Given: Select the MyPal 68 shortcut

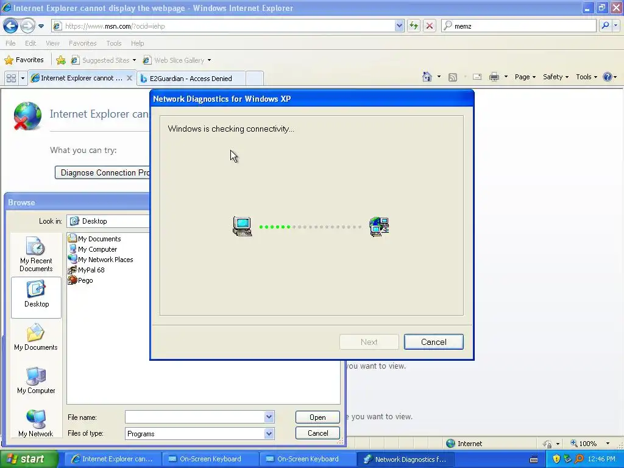Looking at the screenshot, I should [87, 270].
